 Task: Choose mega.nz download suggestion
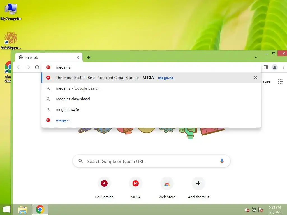tap(151, 99)
